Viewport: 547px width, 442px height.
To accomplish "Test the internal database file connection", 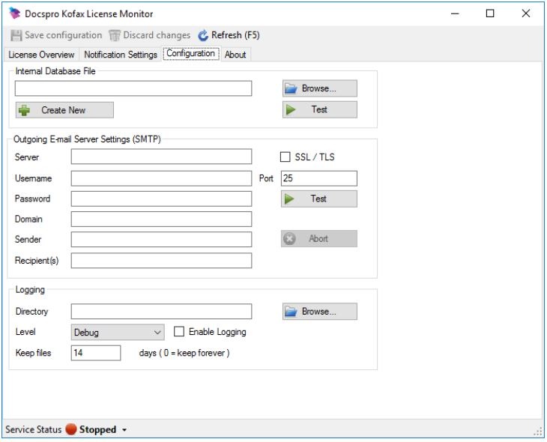I will (x=319, y=110).
